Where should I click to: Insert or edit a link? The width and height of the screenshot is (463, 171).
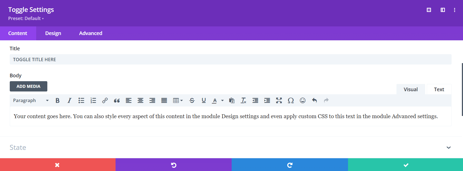[105, 101]
